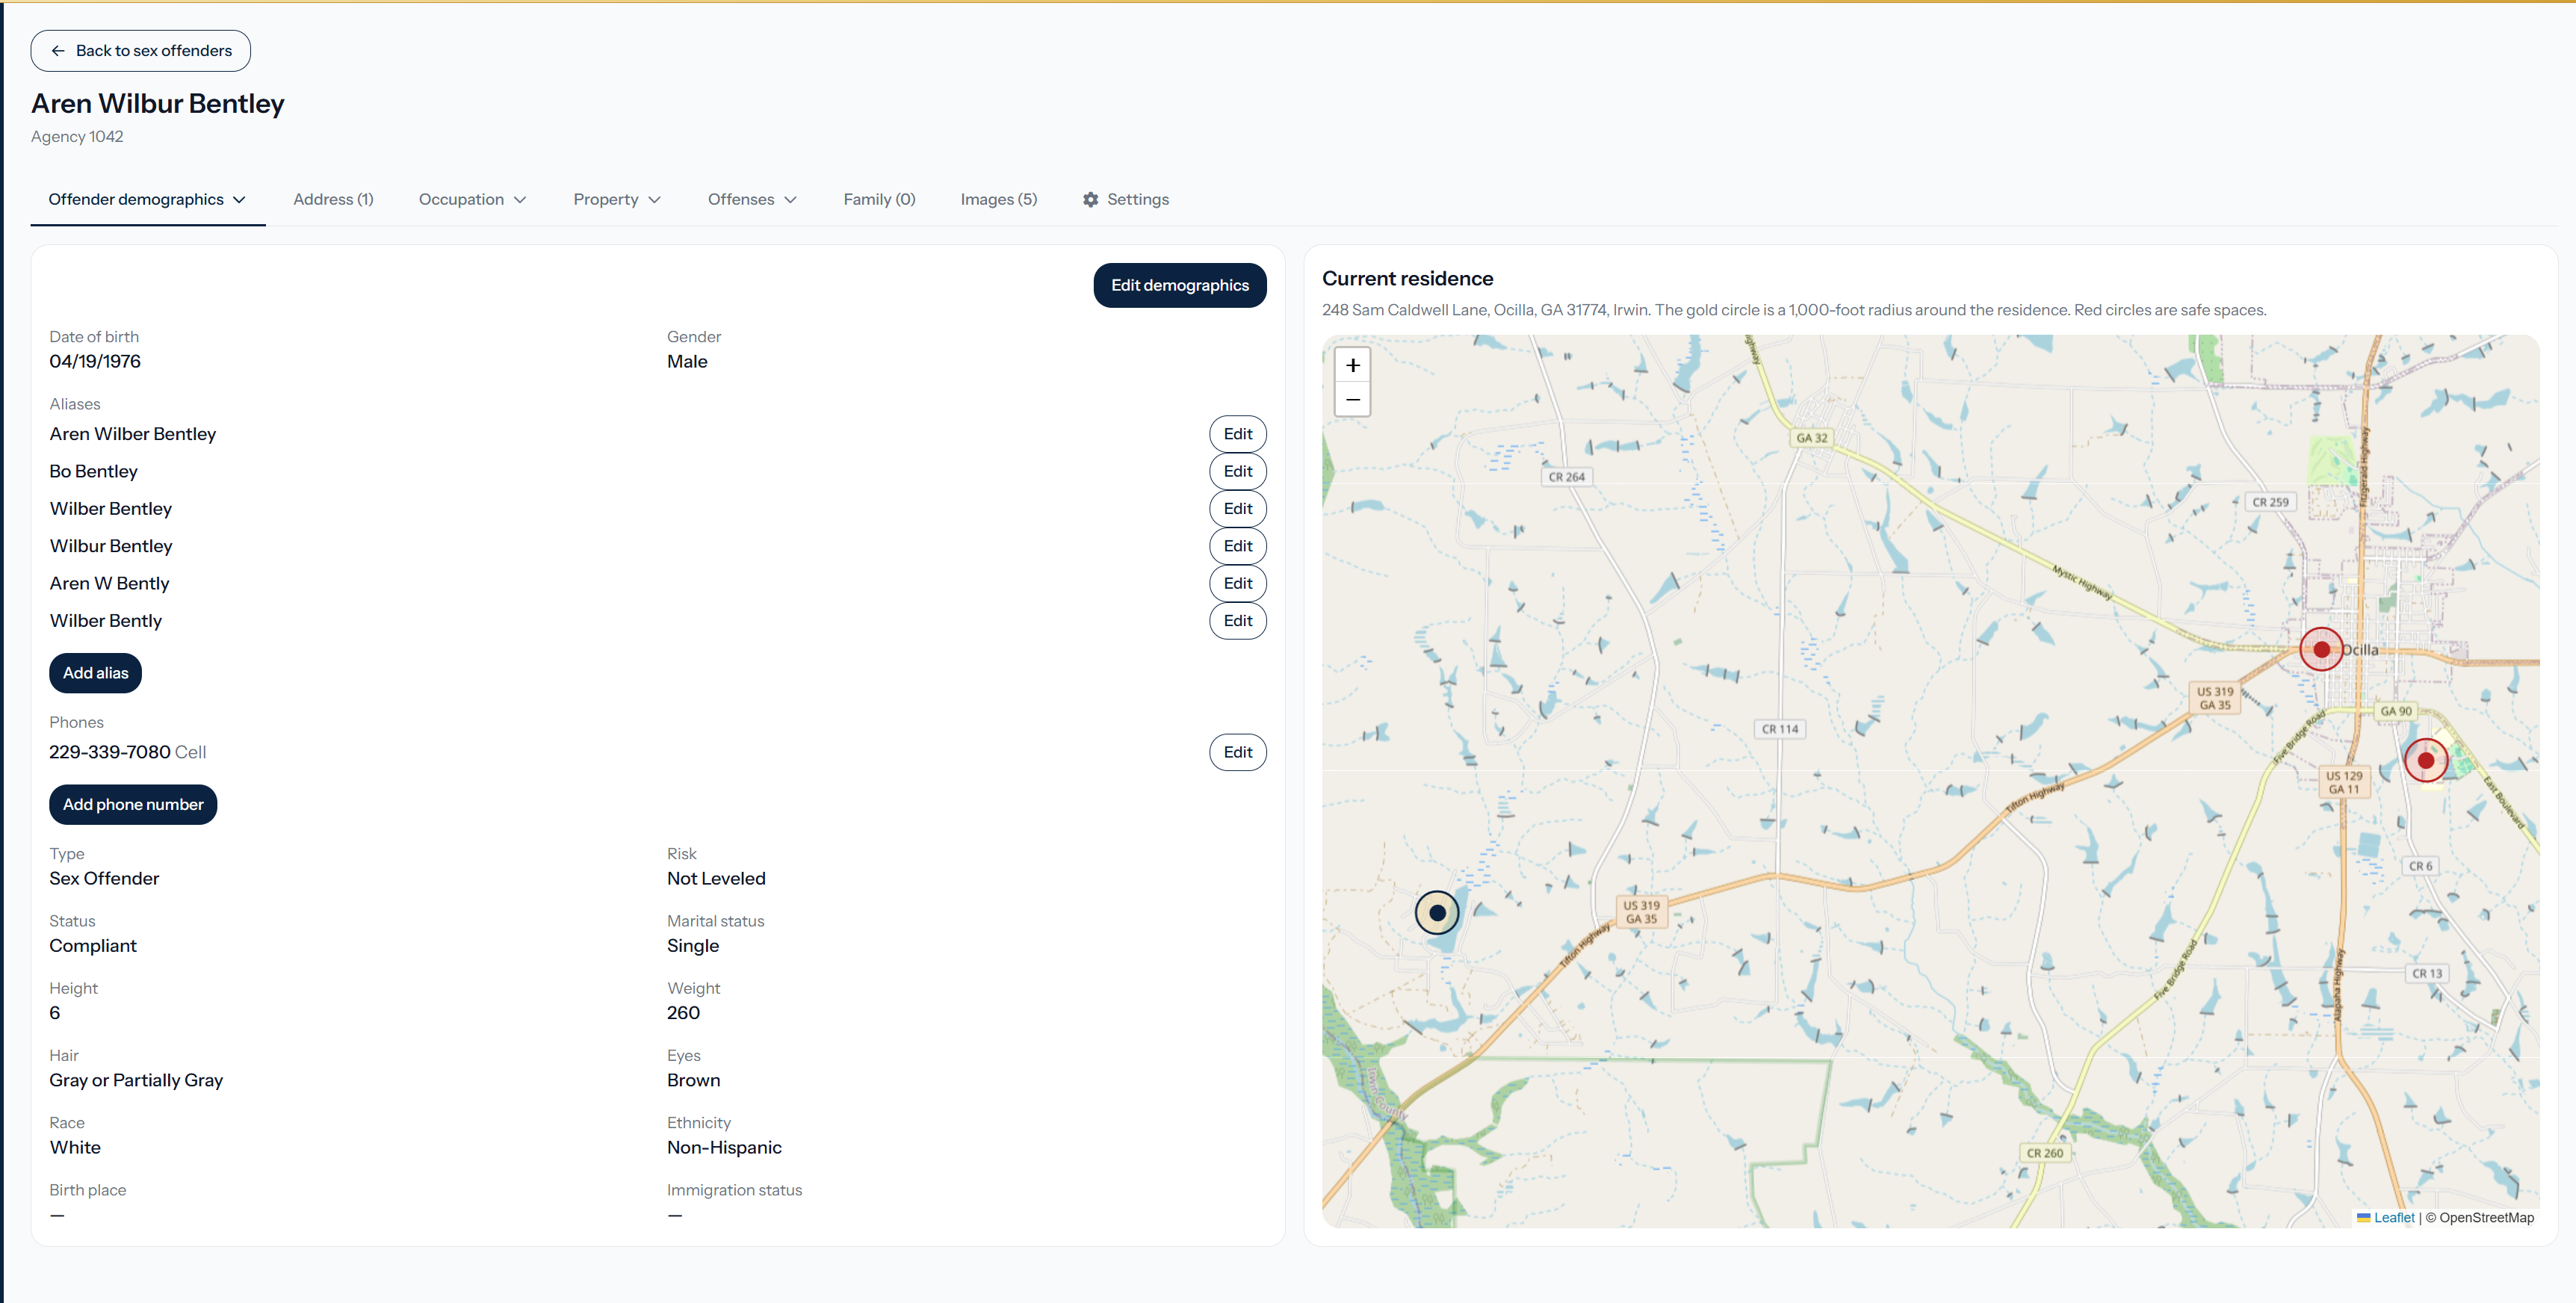Viewport: 2576px width, 1303px height.
Task: Edit the 229-339-7080 phone number
Action: click(x=1237, y=752)
